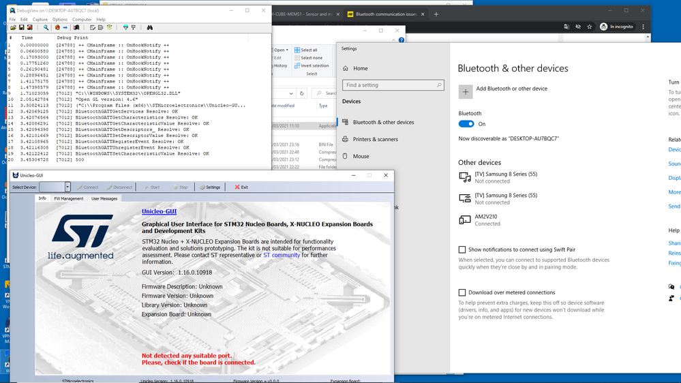Click the Settings button in Unicleo-GUI toolbar

point(210,187)
